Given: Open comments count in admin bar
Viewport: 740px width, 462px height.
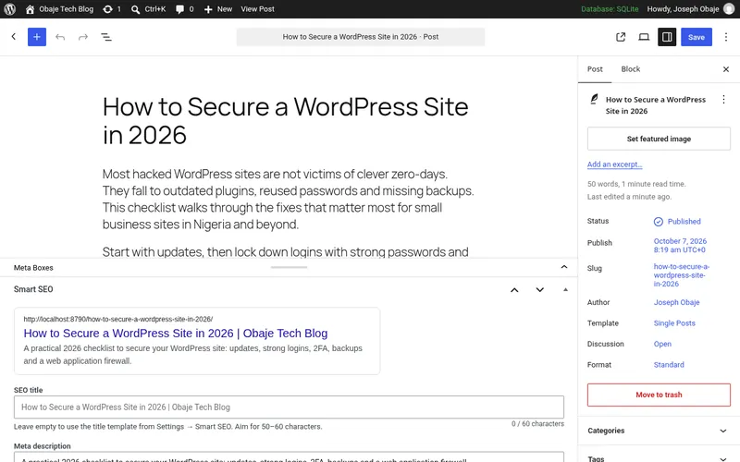Looking at the screenshot, I should tap(184, 9).
